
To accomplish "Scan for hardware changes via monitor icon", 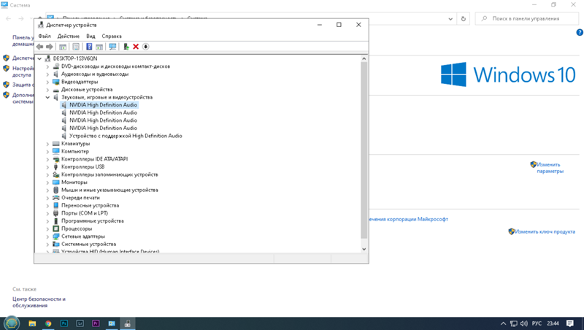I will [x=112, y=47].
